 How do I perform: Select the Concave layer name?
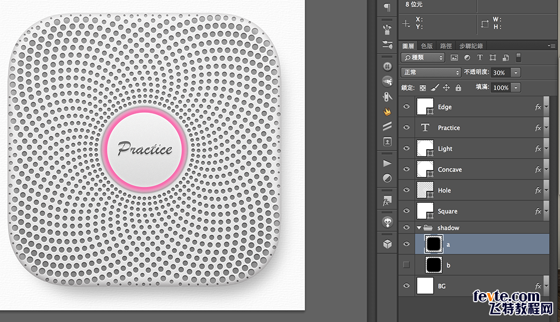coord(450,170)
